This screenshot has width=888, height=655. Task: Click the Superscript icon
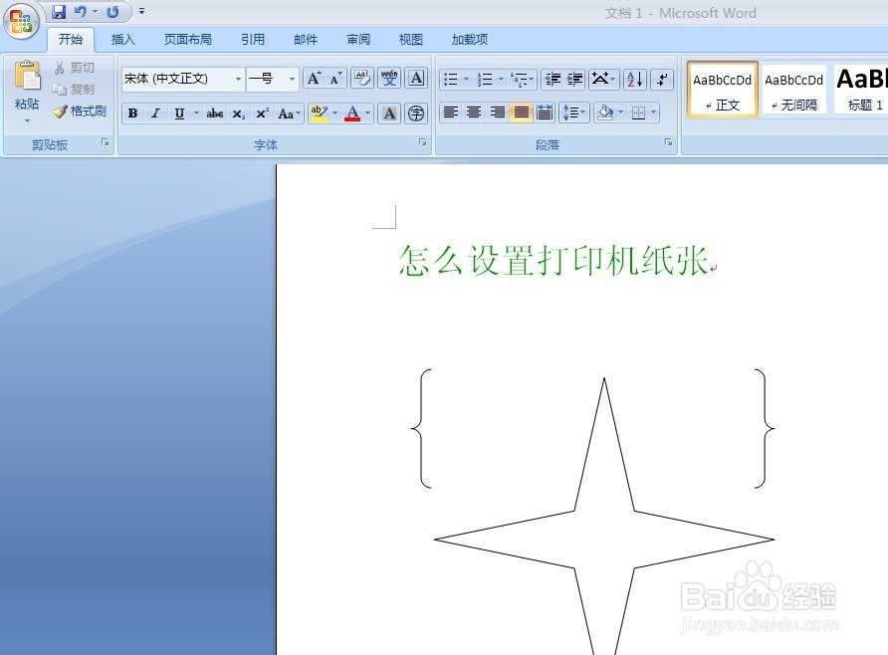261,112
